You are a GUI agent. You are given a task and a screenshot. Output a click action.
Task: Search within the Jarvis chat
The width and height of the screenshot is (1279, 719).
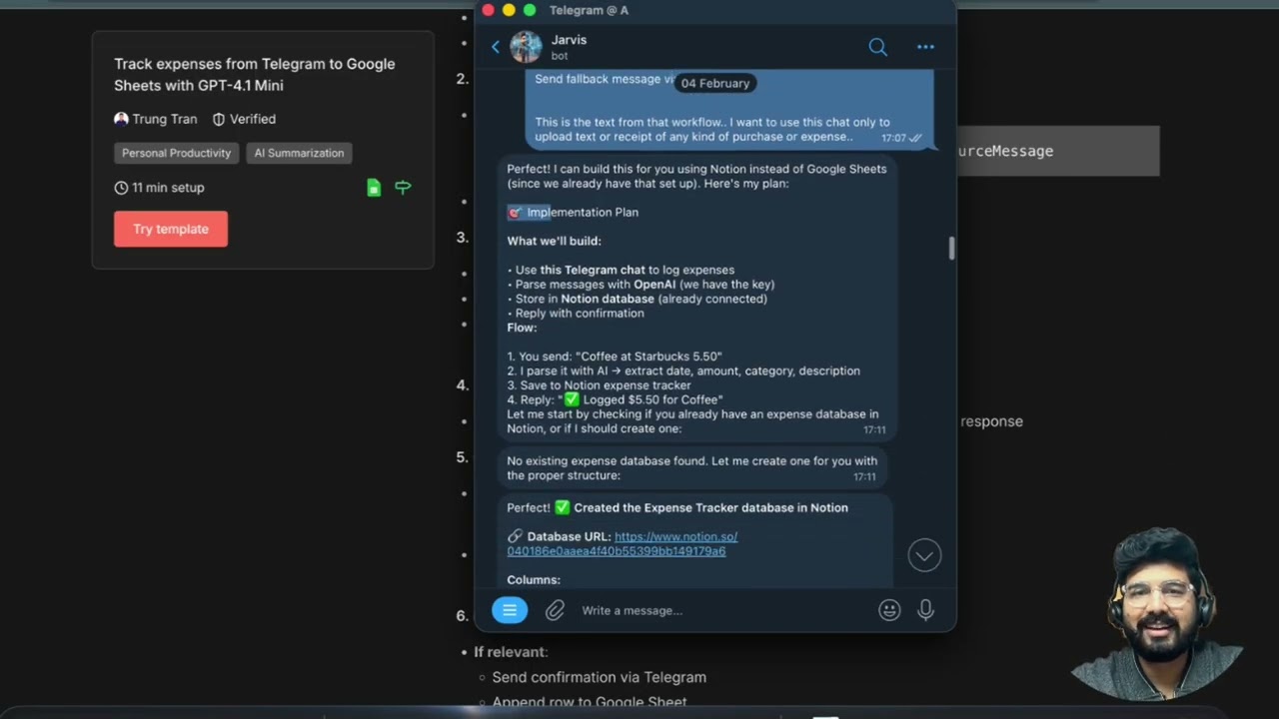877,47
